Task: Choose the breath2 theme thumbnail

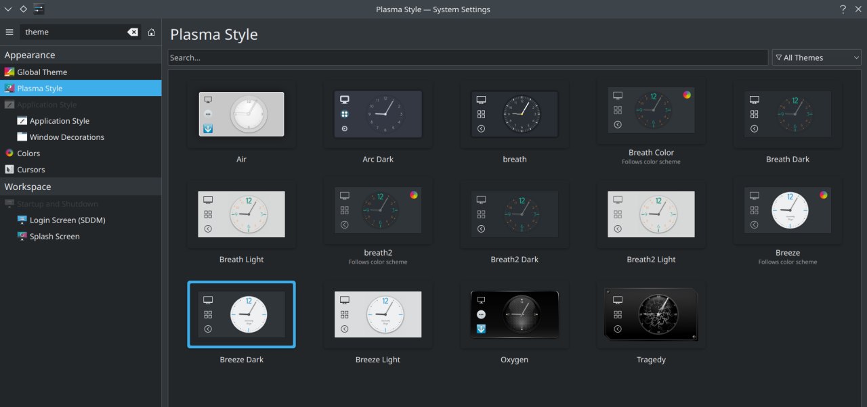Action: pyautogui.click(x=378, y=210)
